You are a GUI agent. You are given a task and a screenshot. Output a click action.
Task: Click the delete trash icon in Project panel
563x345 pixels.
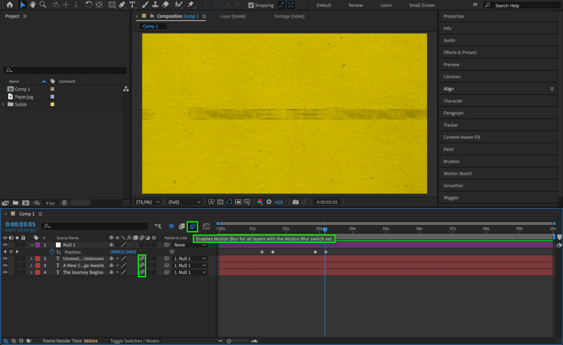pos(64,203)
